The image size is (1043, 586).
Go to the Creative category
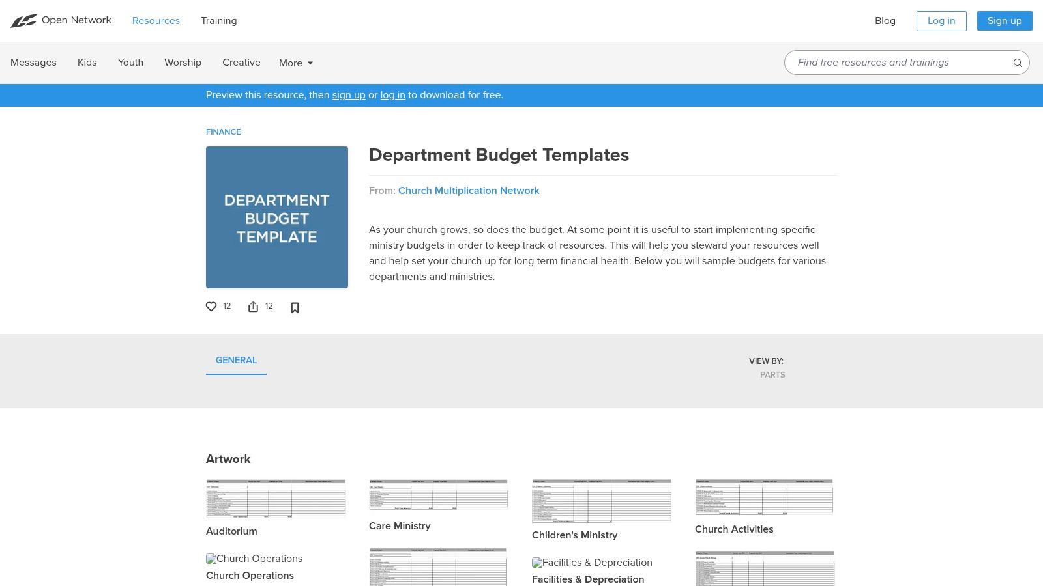[x=241, y=63]
